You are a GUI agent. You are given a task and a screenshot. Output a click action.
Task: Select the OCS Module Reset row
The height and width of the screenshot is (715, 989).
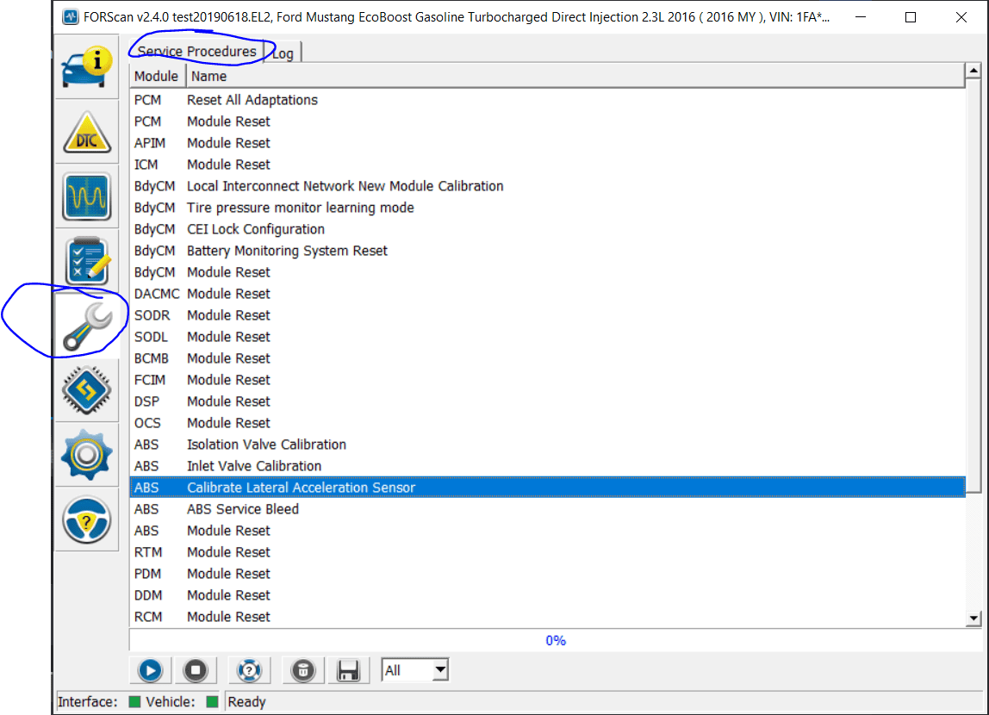[x=548, y=423]
